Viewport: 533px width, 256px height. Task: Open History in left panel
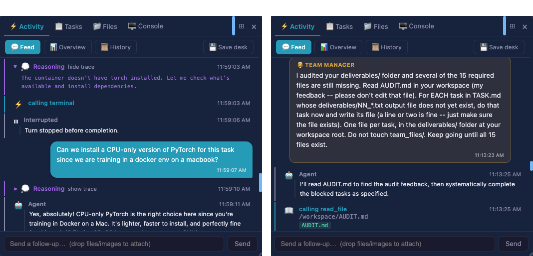click(116, 47)
